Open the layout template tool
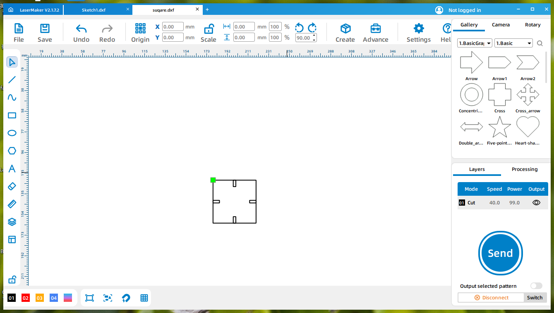 [12, 239]
